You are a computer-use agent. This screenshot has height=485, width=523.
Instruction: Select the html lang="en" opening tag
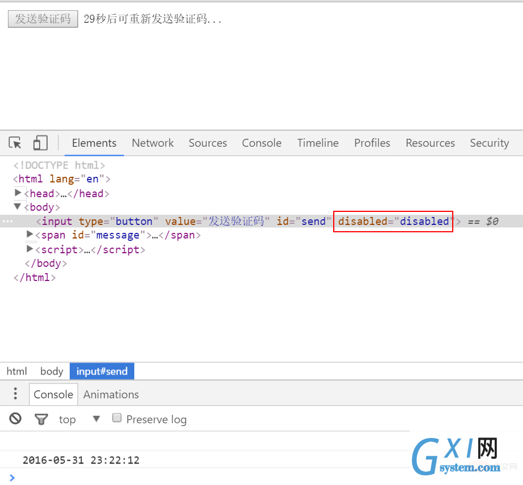(62, 179)
